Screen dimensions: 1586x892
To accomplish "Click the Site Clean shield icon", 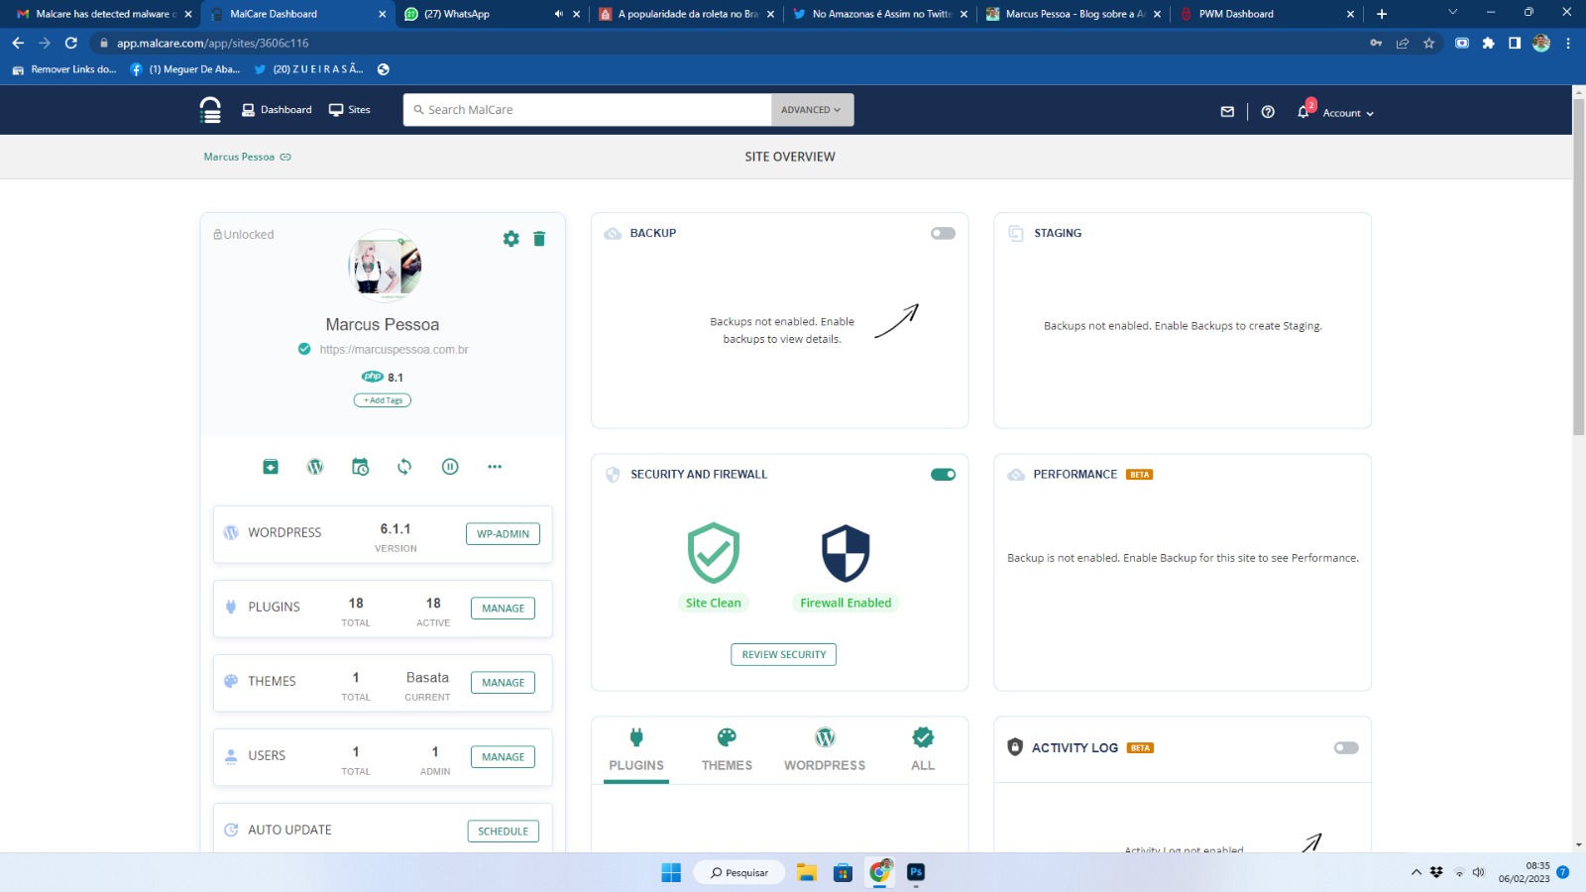I will point(714,553).
